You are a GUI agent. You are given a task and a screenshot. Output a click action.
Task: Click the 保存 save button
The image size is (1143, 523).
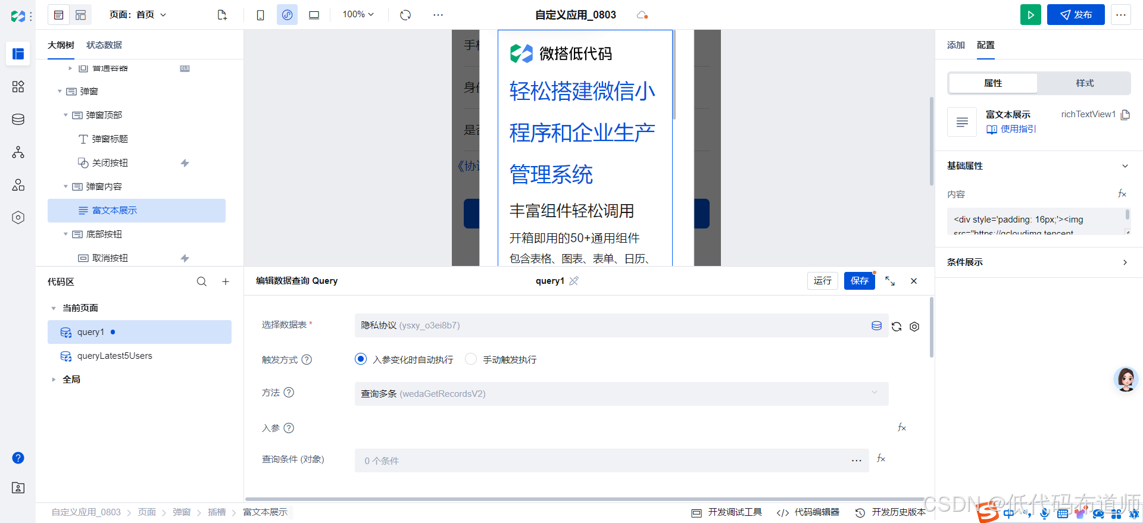859,281
